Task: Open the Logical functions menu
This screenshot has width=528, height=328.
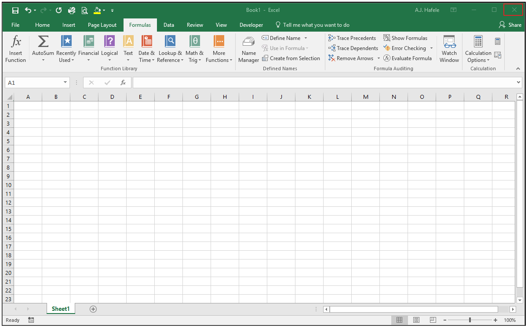Action: [109, 49]
